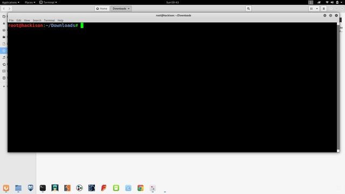Open the round colored-dots icon in dock

[79, 188]
